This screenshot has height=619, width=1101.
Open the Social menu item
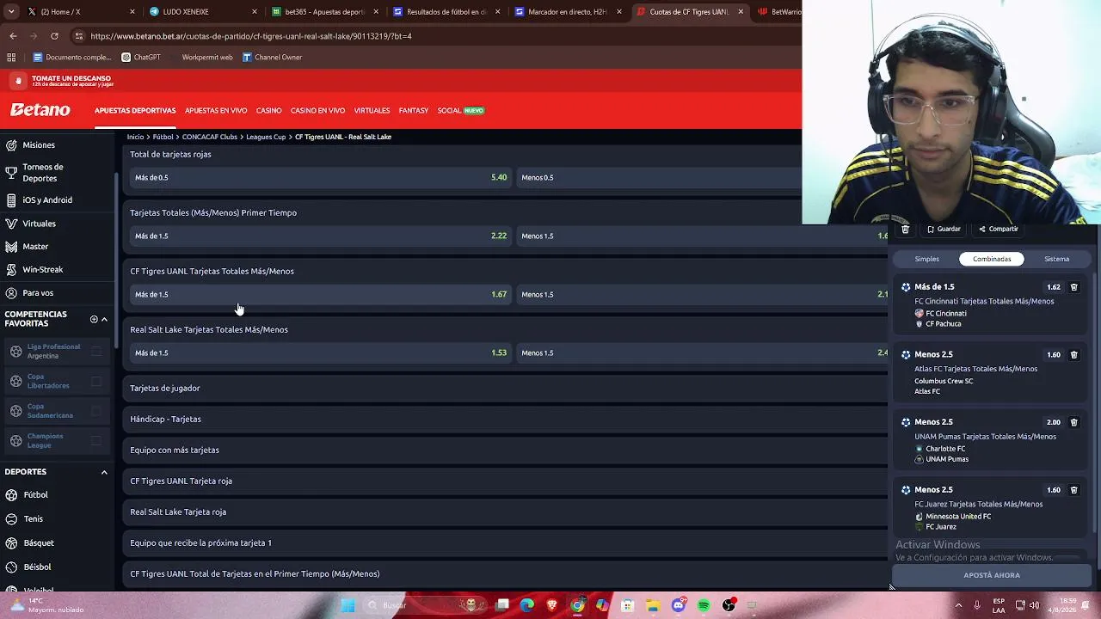coord(461,111)
